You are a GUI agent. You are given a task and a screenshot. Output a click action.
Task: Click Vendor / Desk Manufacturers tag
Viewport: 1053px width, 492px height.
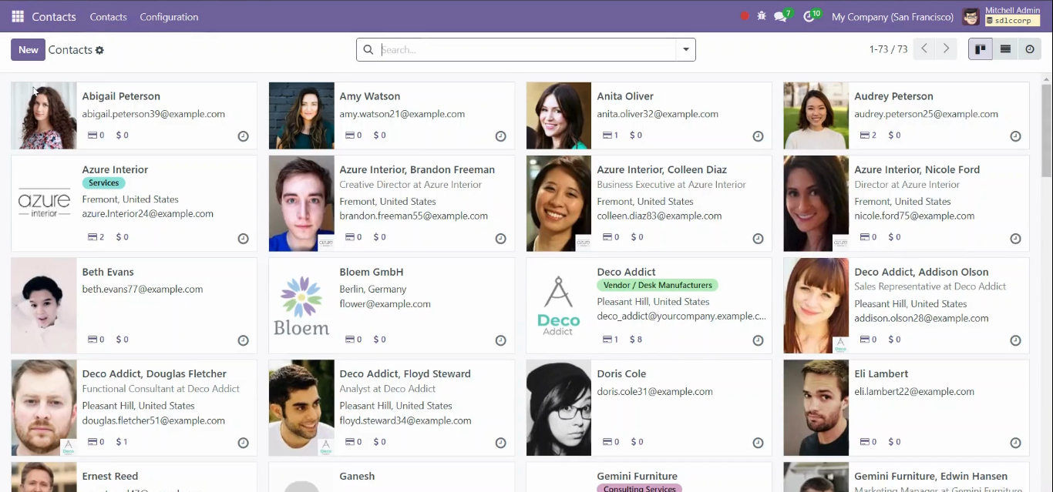[658, 285]
